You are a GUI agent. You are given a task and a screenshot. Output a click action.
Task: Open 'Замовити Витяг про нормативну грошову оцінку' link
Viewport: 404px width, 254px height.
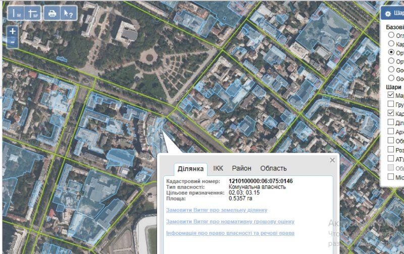230,222
